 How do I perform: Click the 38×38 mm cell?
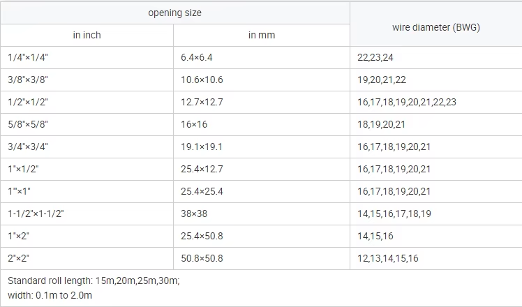[262, 214]
